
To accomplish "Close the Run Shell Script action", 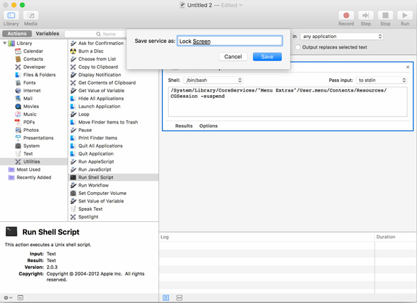I will pyautogui.click(x=408, y=67).
